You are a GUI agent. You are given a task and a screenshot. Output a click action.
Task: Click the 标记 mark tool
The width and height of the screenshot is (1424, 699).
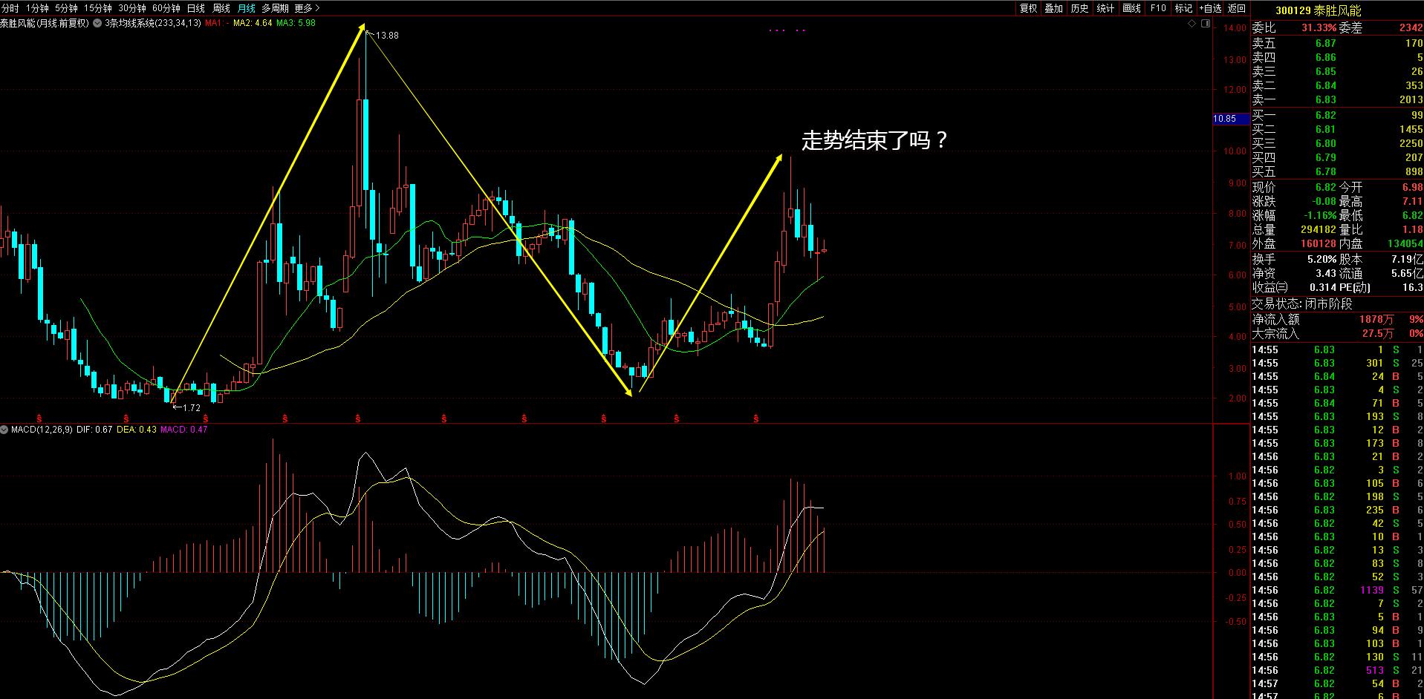[1183, 8]
